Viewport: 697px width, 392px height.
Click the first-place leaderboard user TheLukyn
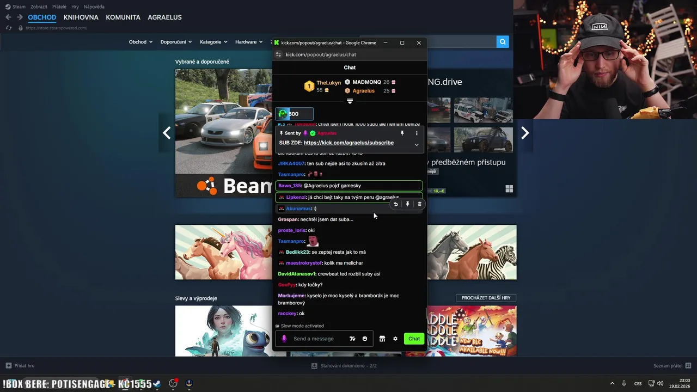click(328, 83)
